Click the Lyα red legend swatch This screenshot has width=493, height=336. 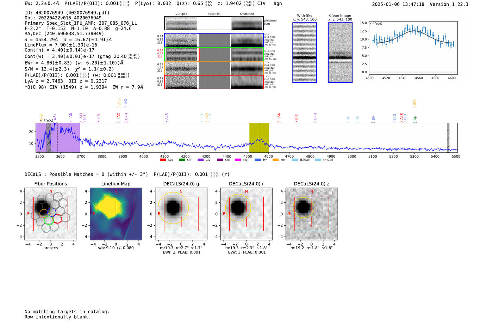click(163, 160)
